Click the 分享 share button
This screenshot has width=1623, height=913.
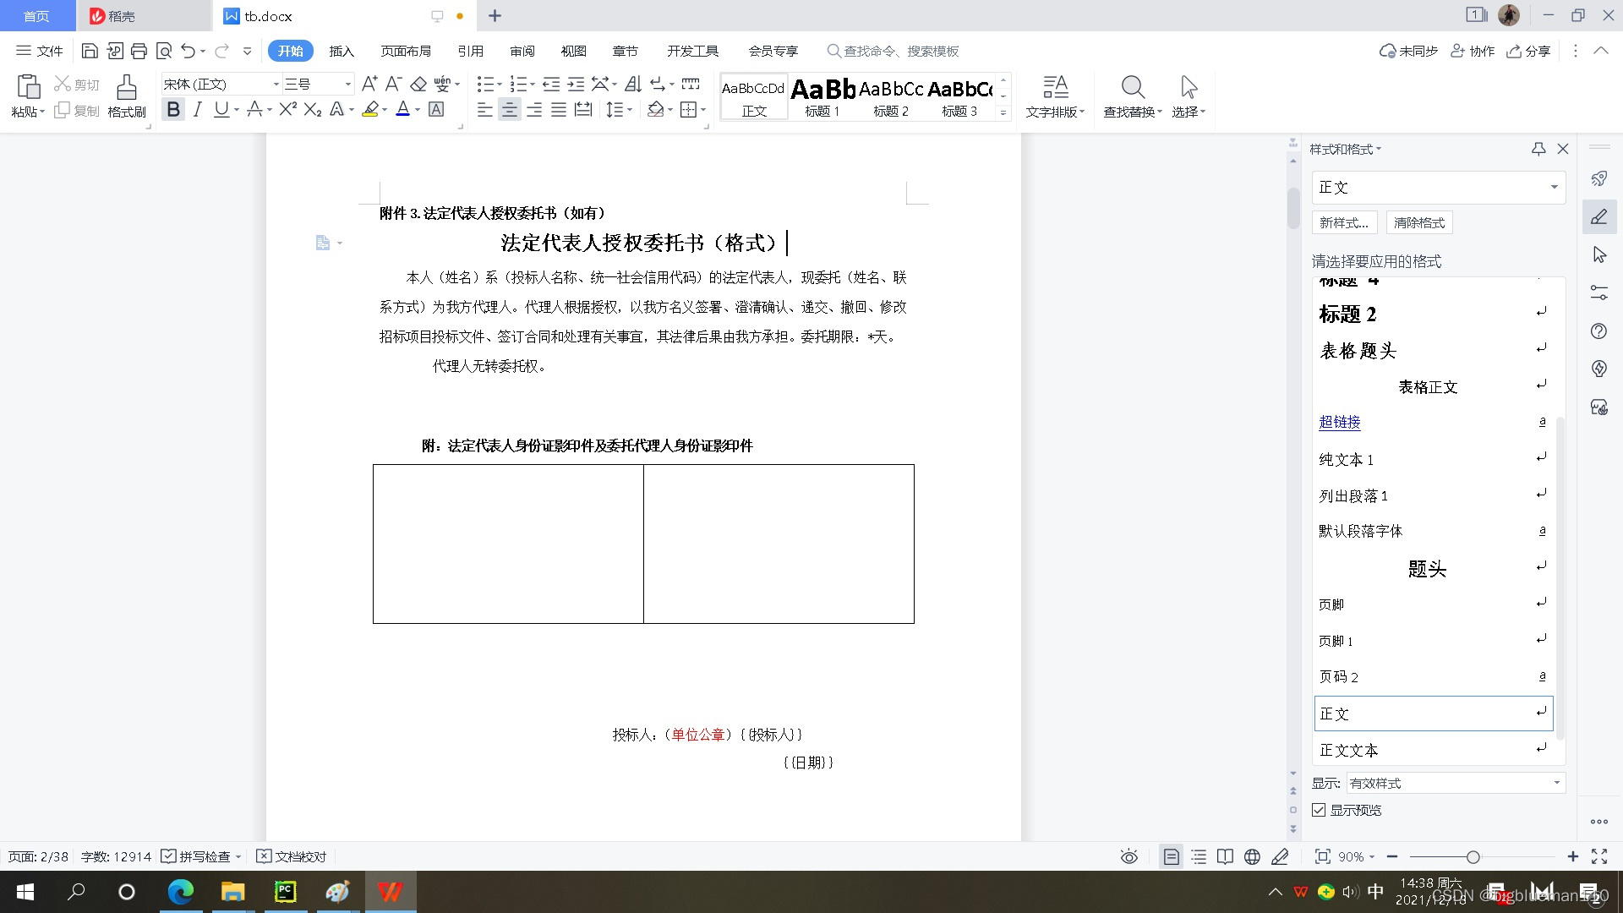coord(1528,51)
